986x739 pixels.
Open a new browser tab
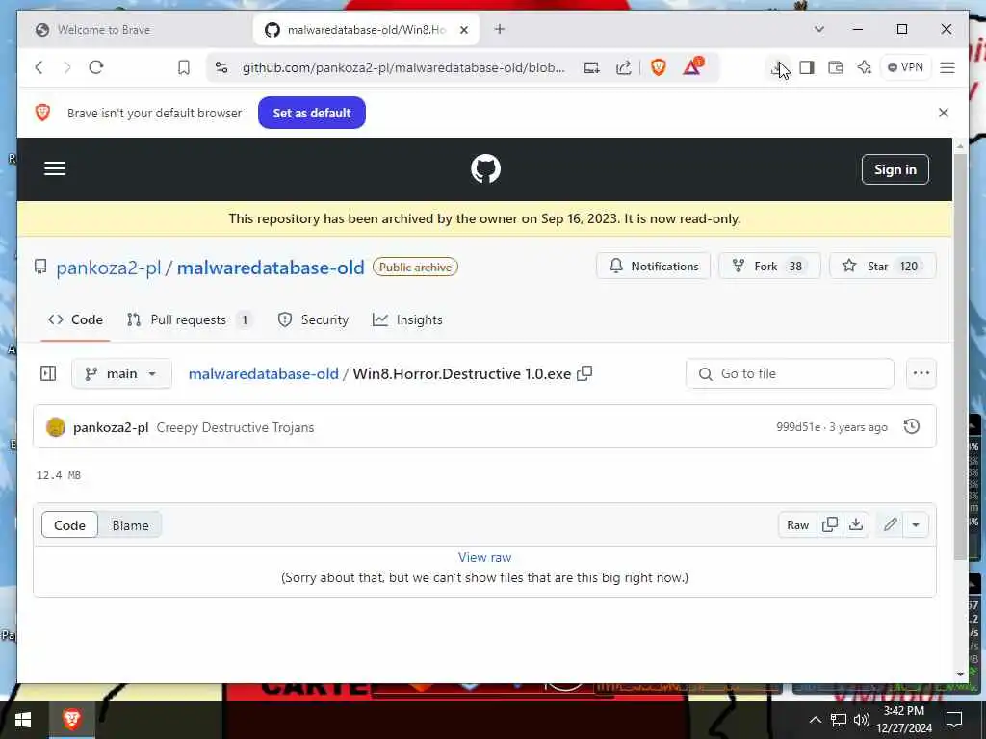(x=500, y=29)
